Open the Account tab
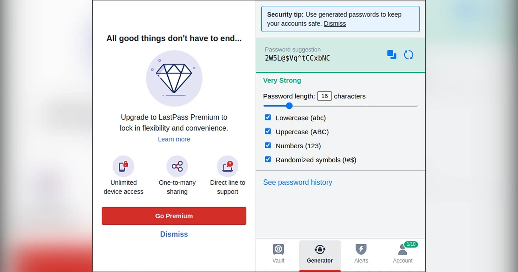 pos(402,250)
